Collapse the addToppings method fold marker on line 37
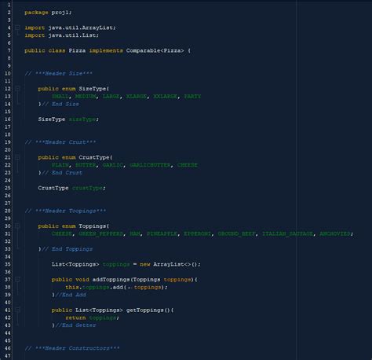The image size is (372, 360). click(17, 279)
